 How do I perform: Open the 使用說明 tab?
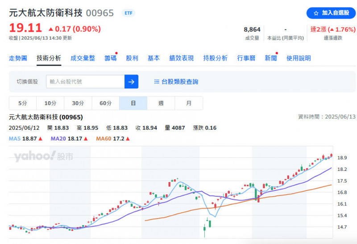pyautogui.click(x=299, y=58)
